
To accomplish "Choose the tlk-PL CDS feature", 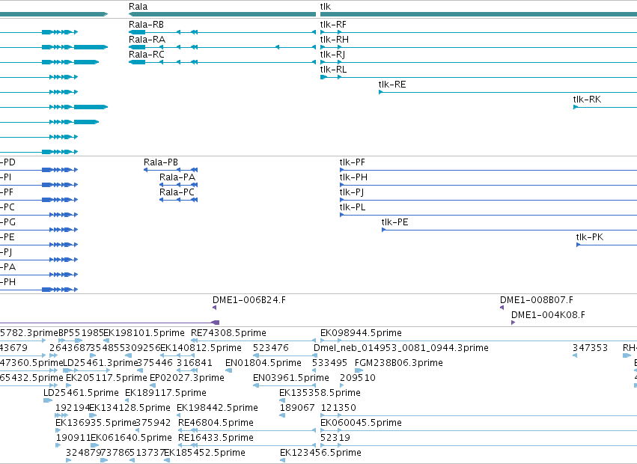I will point(353,207).
